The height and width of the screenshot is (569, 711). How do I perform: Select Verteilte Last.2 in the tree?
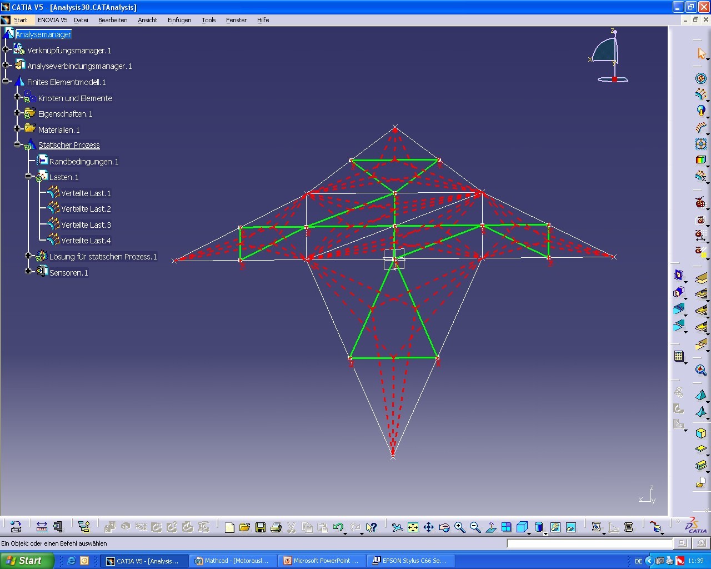(x=86, y=209)
